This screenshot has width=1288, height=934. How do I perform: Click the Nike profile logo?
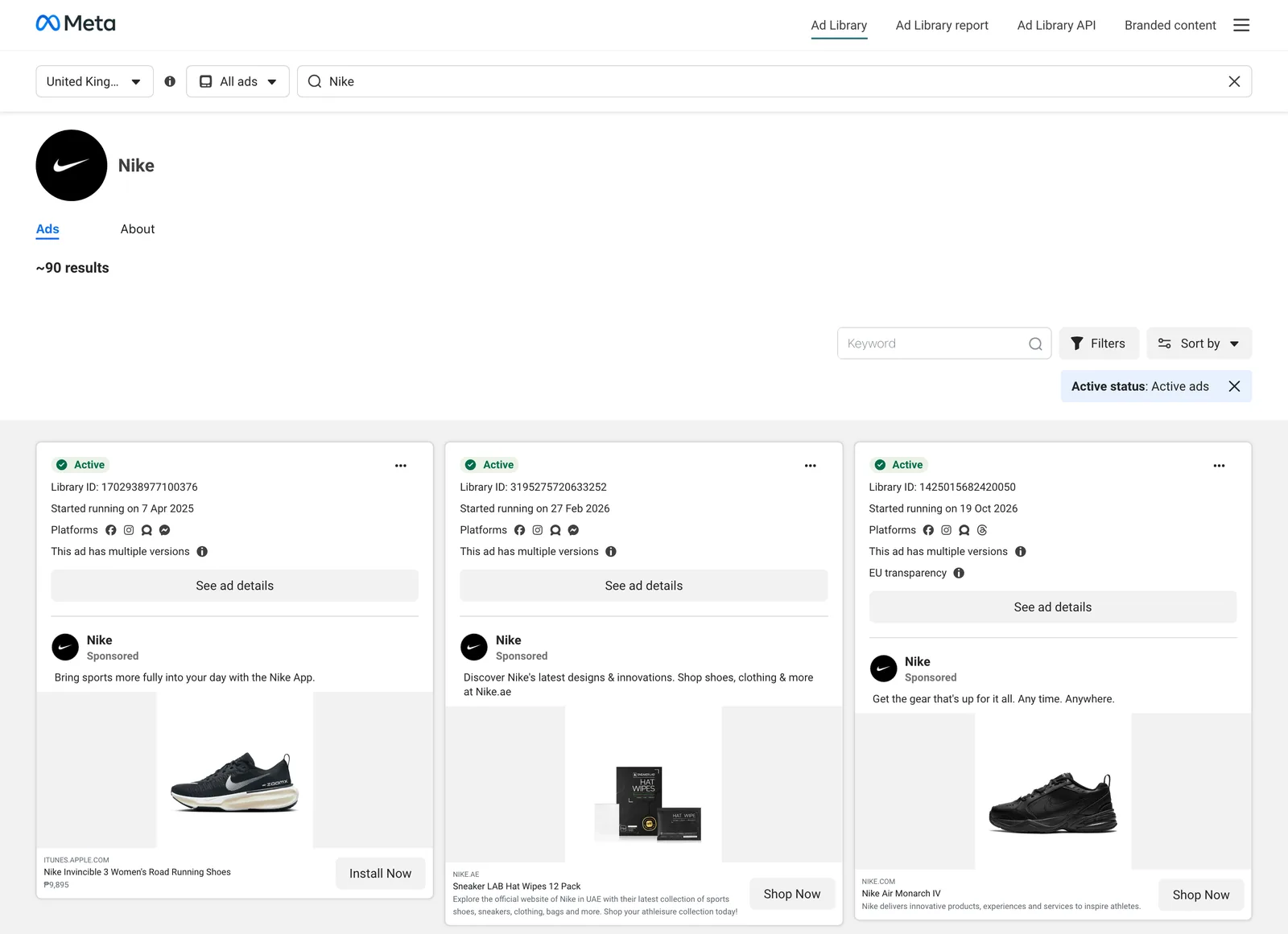(72, 165)
